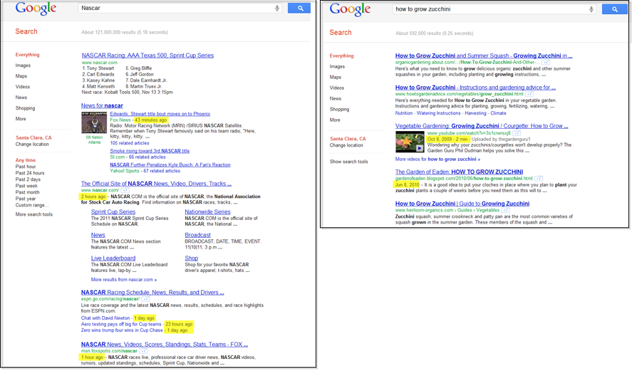The height and width of the screenshot is (371, 632).
Task: Click the +1 icon beside heirloom-organics.com result
Action: [505, 210]
